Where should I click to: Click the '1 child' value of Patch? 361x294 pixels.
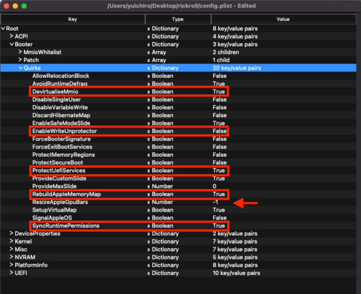coord(221,60)
